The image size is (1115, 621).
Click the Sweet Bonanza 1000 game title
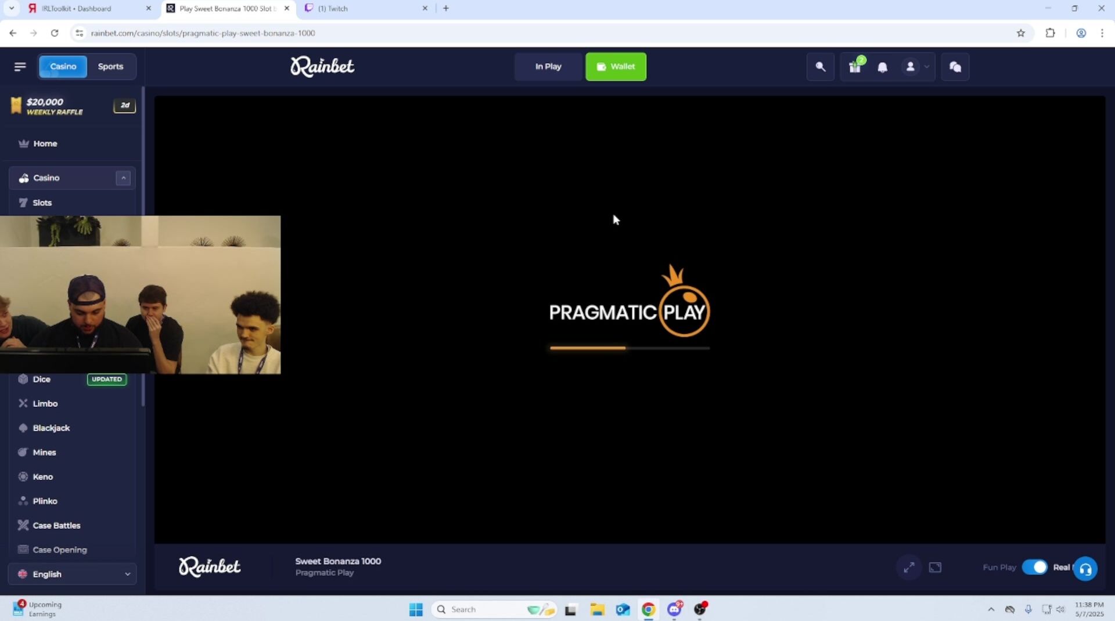click(338, 561)
